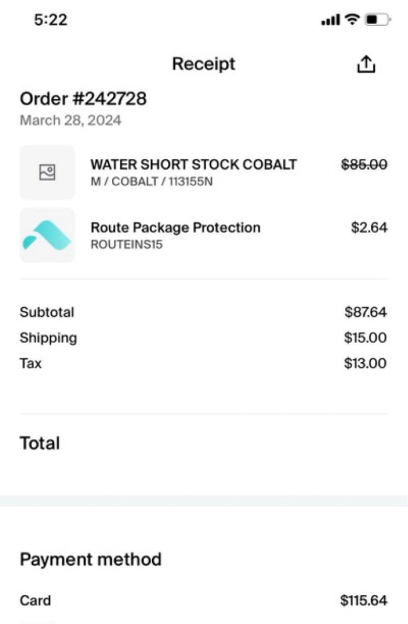The height and width of the screenshot is (624, 408).
Task: Tap Order #242728 heading
Action: point(83,99)
